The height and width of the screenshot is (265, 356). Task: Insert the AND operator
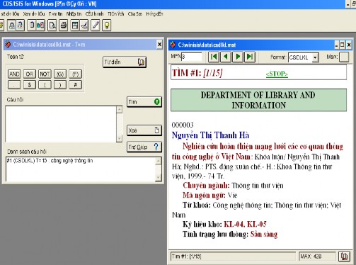point(14,74)
